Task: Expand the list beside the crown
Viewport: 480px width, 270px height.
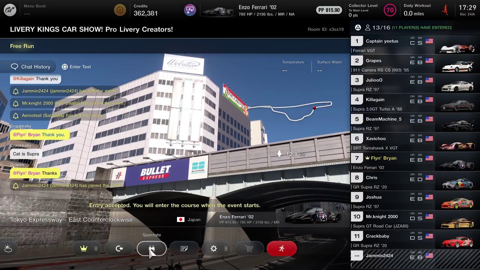Action: click(x=96, y=249)
